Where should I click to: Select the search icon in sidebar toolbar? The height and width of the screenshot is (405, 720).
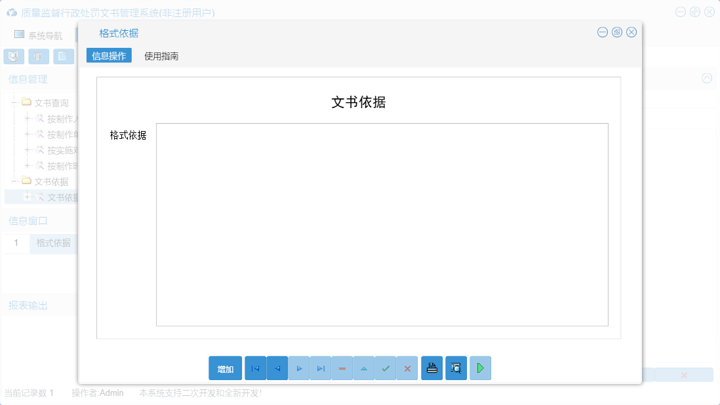point(13,56)
